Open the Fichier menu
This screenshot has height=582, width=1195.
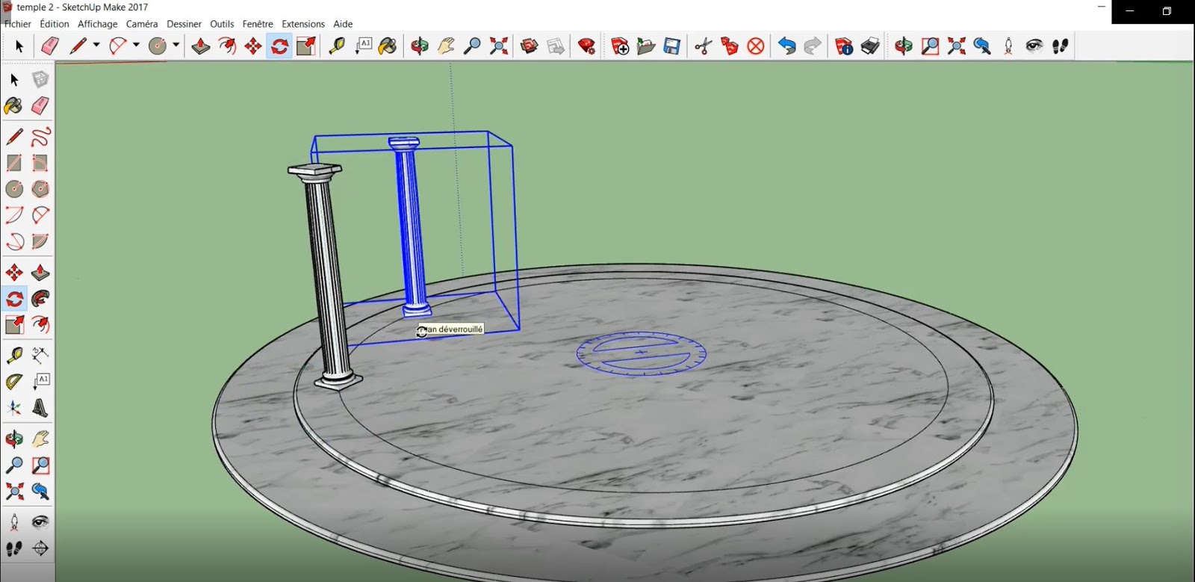(18, 24)
